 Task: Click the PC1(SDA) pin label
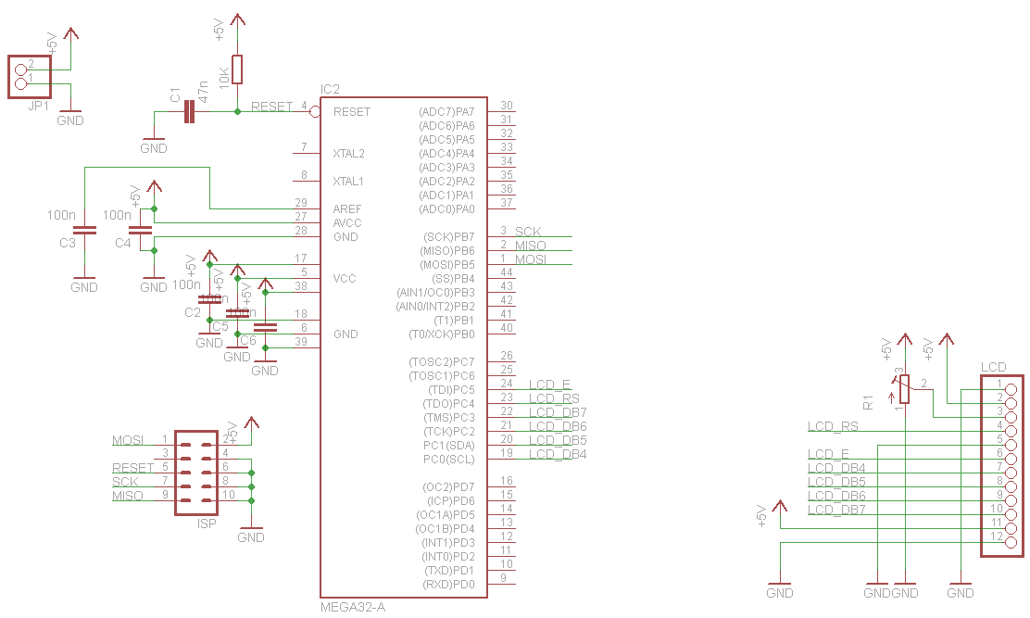[448, 446]
